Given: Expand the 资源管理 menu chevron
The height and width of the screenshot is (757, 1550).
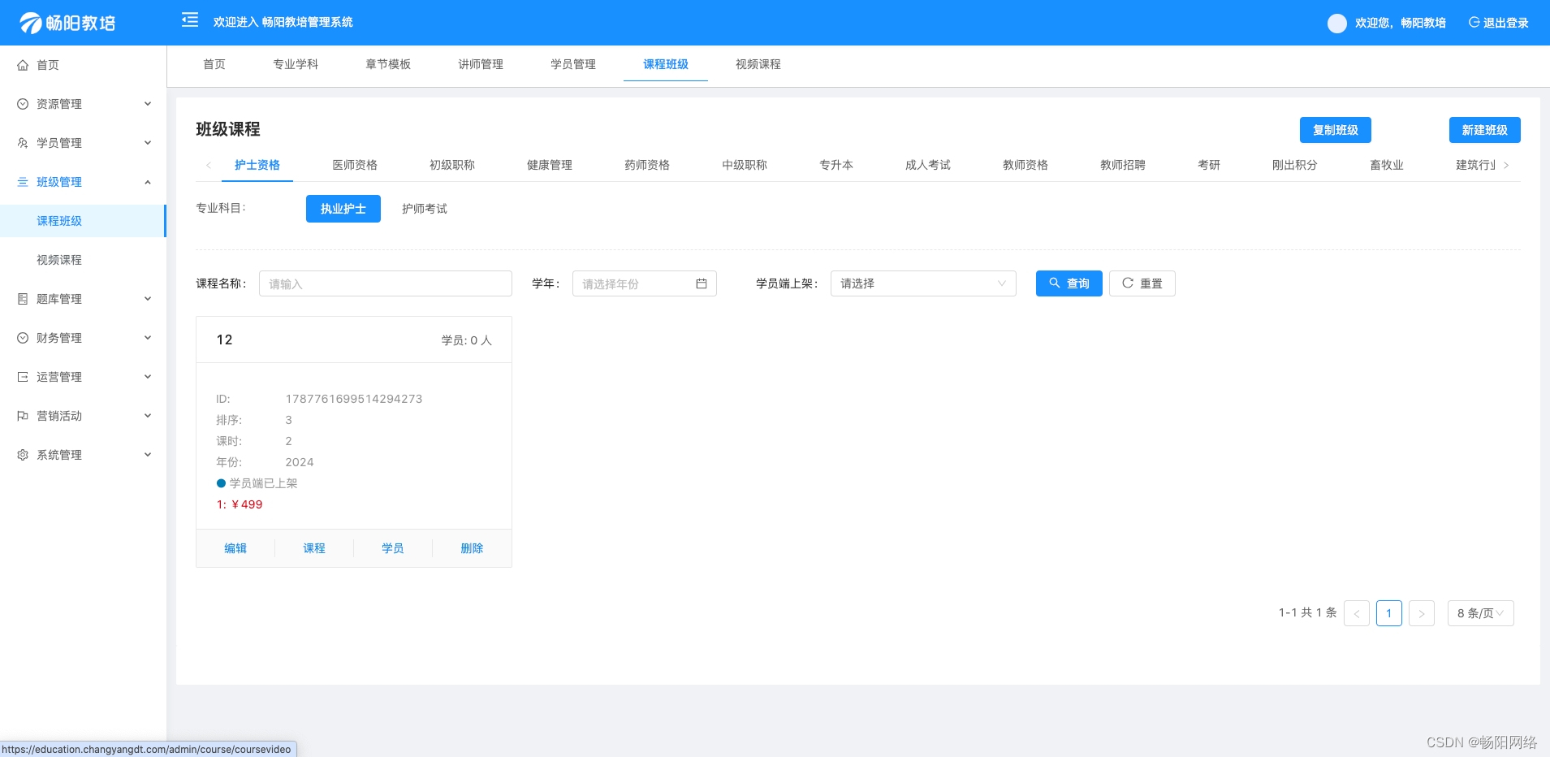Looking at the screenshot, I should tap(148, 104).
